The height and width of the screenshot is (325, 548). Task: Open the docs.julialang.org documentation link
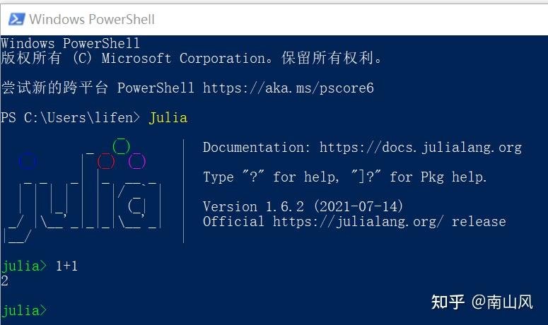421,148
